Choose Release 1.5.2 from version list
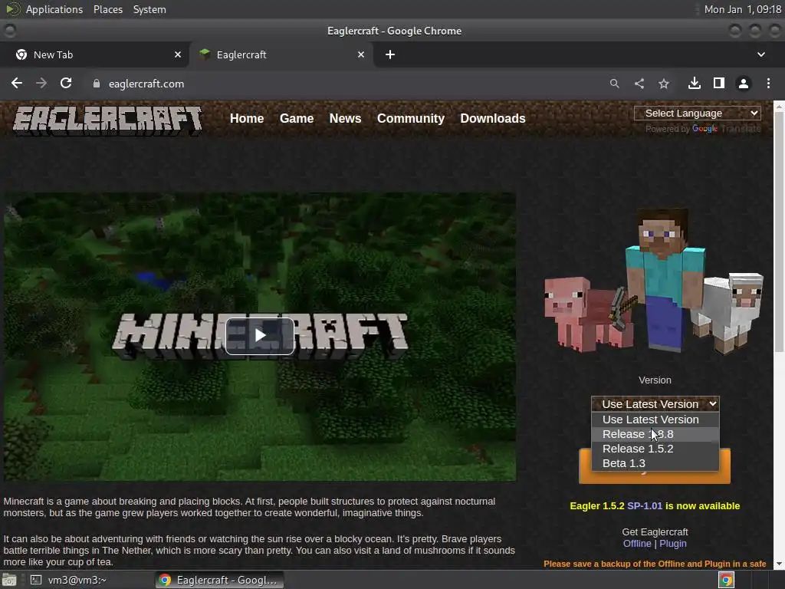 655,449
